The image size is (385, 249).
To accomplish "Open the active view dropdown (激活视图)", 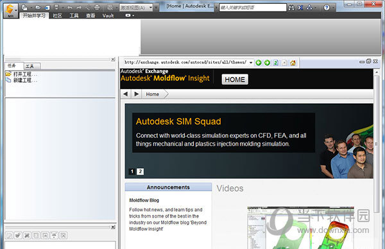I will click(136, 8).
